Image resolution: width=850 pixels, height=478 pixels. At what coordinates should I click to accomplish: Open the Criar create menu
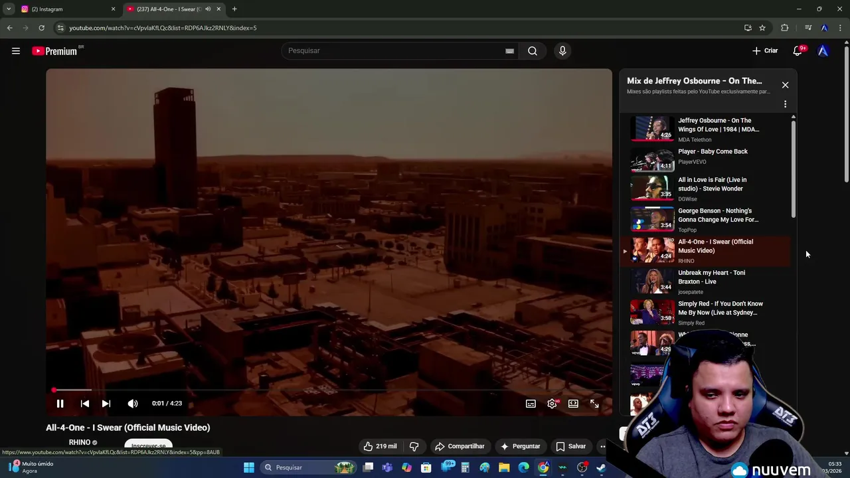pos(765,50)
